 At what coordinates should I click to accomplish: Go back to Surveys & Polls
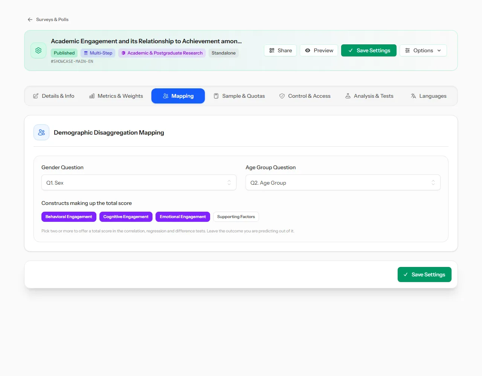(x=48, y=20)
